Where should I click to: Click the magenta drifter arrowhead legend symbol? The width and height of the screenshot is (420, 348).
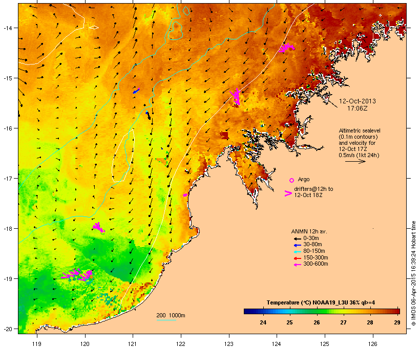(288, 193)
